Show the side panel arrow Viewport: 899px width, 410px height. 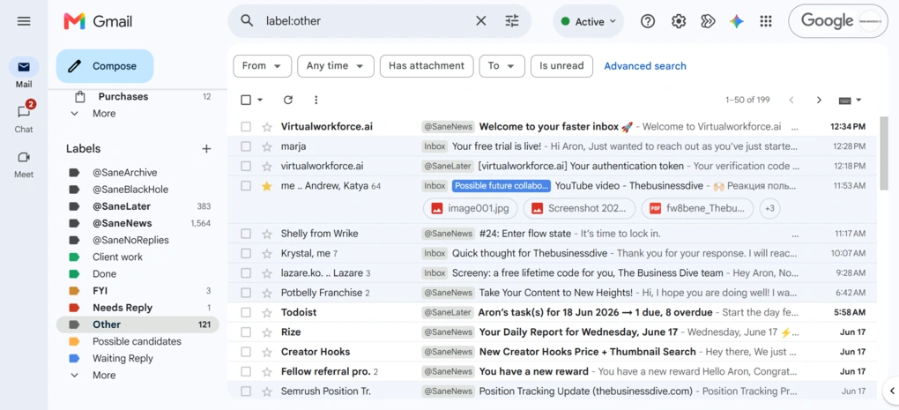tap(892, 391)
